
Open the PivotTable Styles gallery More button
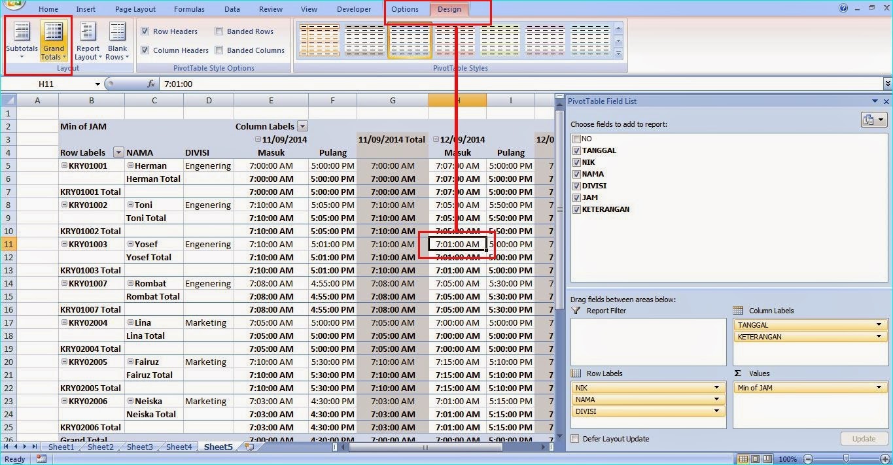(620, 54)
